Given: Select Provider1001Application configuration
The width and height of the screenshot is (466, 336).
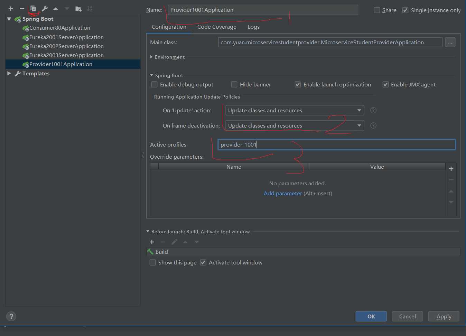Looking at the screenshot, I should pos(73,64).
